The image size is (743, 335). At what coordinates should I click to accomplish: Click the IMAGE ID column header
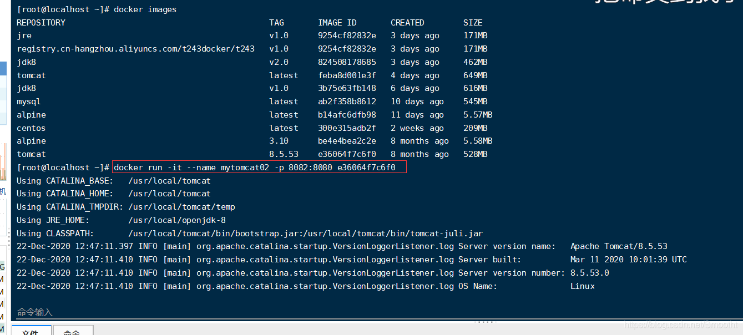click(x=337, y=23)
